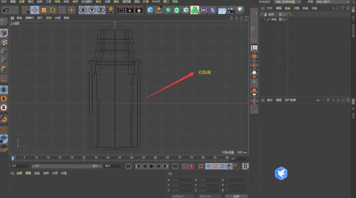This screenshot has width=356, height=198.
Task: Click frame 60 on the timeline
Action: (x=155, y=158)
